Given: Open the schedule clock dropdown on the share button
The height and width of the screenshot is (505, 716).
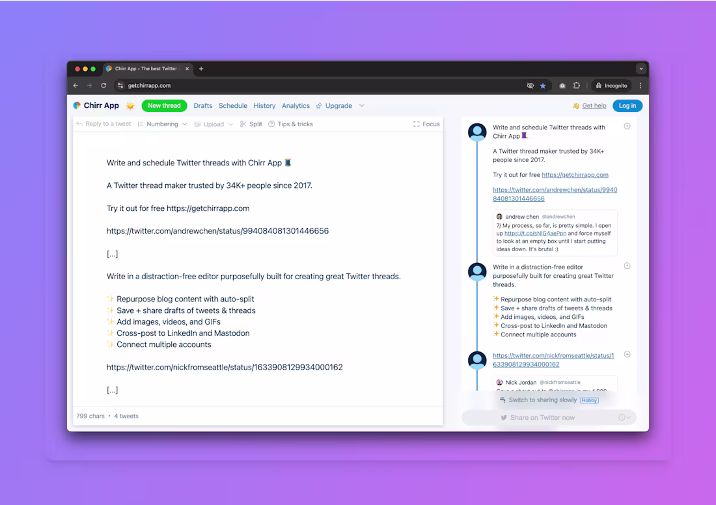Looking at the screenshot, I should pyautogui.click(x=624, y=417).
